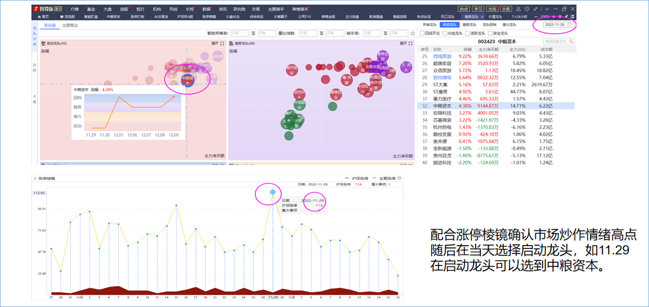Sort the table by 涨幅 column
649x307 pixels.
coord(467,49)
